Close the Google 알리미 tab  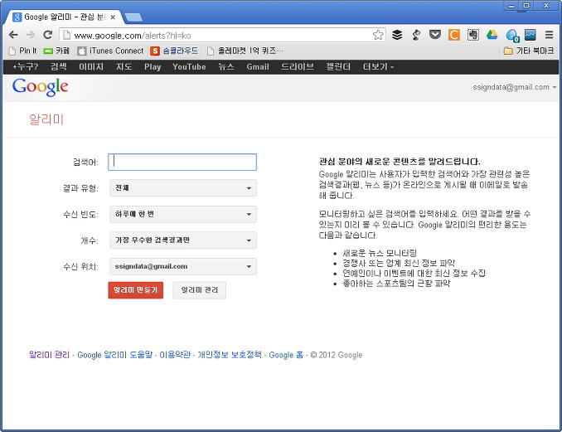[x=113, y=17]
